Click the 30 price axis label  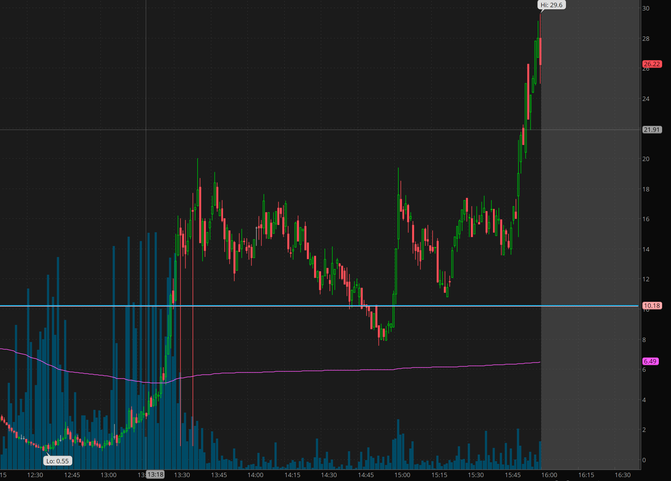pyautogui.click(x=646, y=8)
